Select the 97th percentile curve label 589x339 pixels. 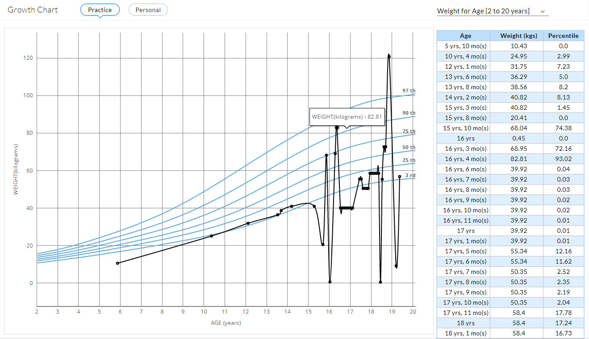point(407,90)
